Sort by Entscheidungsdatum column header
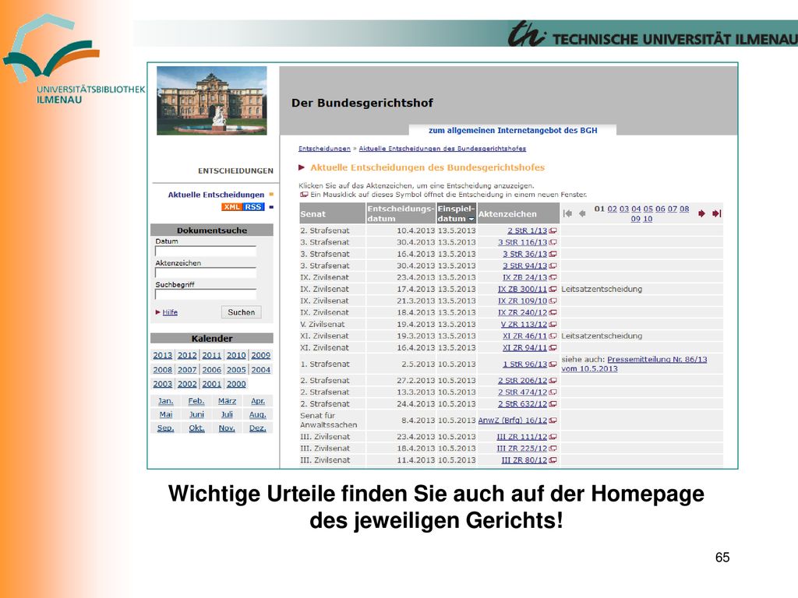This screenshot has width=798, height=598. pos(401,213)
